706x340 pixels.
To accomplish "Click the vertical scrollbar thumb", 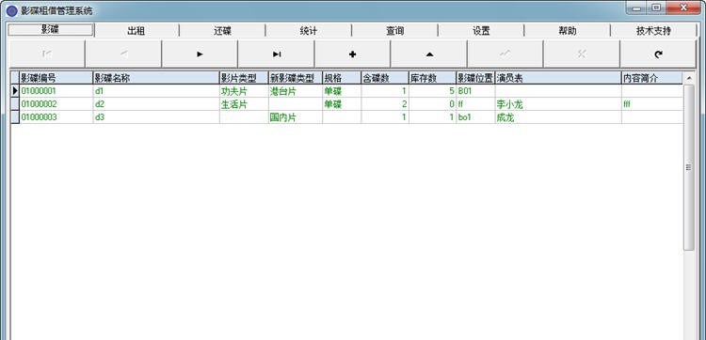I will point(689,167).
